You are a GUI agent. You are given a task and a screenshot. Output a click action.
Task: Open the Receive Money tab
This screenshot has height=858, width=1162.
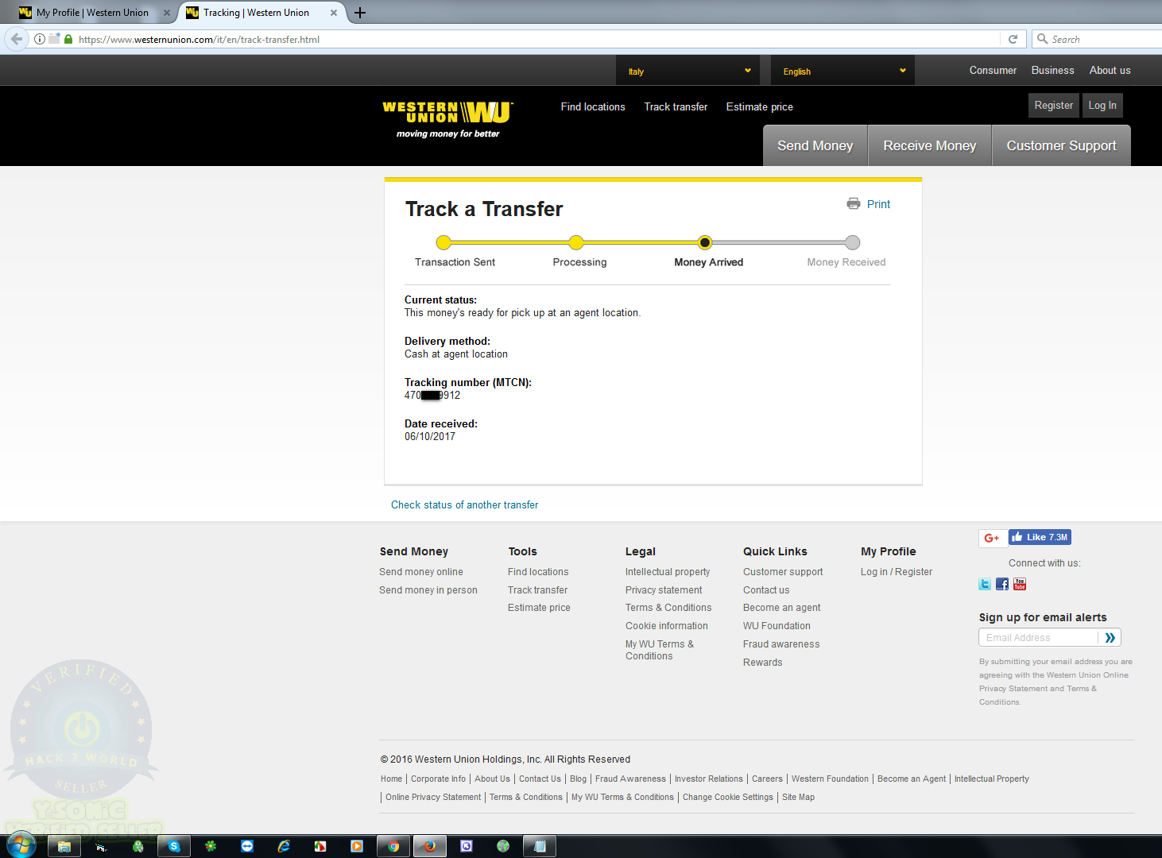coord(929,145)
